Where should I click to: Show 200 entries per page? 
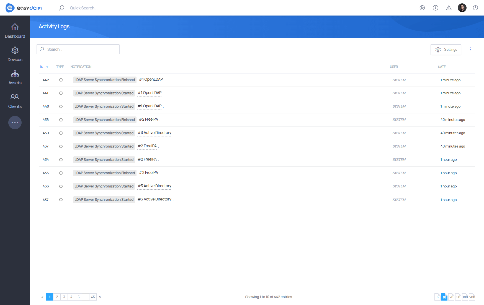[x=472, y=297]
